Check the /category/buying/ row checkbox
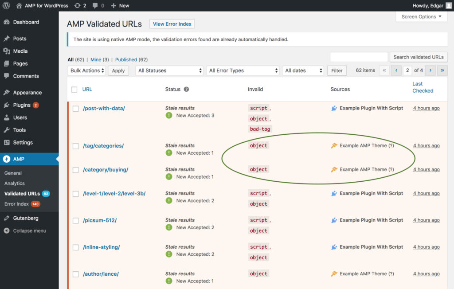Image resolution: width=454 pixels, height=289 pixels. [x=75, y=170]
